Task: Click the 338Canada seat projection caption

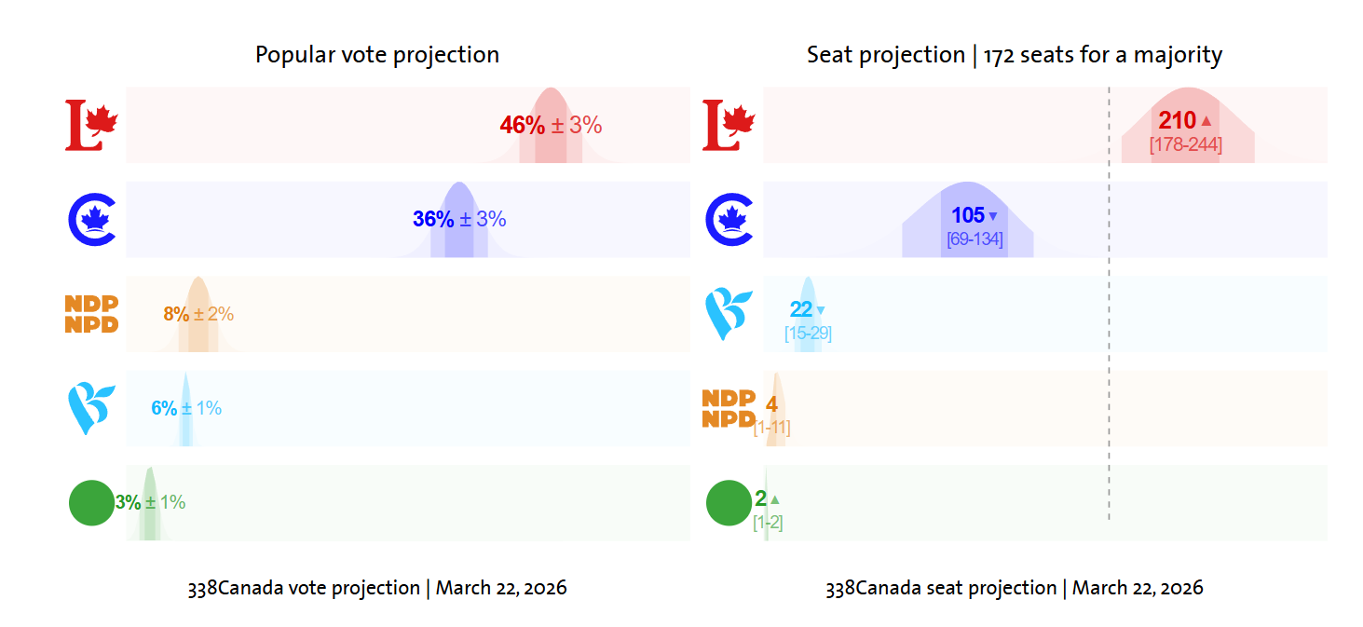Action: click(x=1015, y=588)
